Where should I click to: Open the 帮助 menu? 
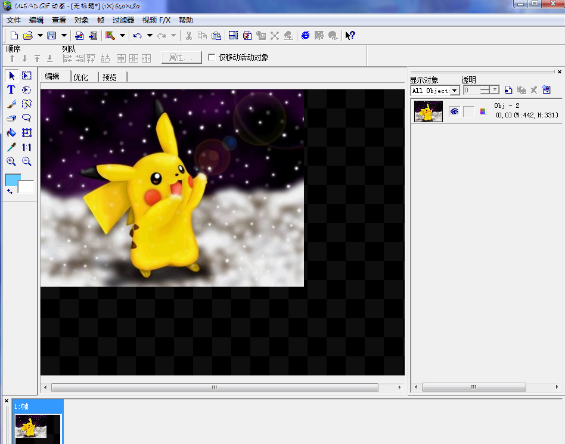click(185, 20)
